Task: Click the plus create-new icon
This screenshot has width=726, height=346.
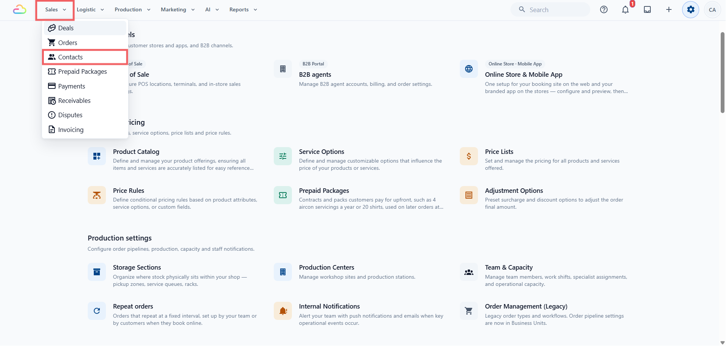Action: (669, 9)
